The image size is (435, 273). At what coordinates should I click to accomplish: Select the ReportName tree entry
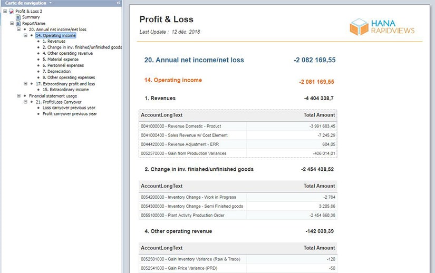34,23
